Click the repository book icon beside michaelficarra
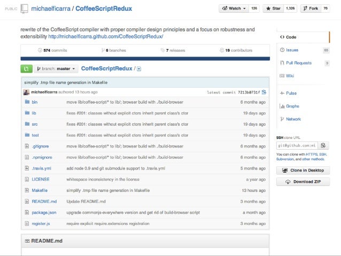 click(x=25, y=9)
